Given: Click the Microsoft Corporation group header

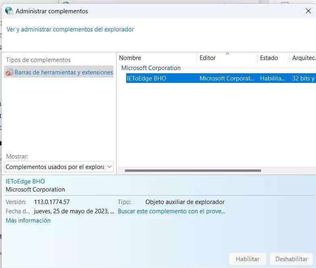Looking at the screenshot, I should (151, 68).
